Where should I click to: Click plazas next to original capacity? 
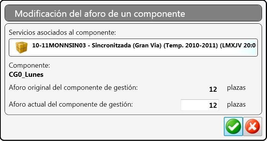point(236,88)
